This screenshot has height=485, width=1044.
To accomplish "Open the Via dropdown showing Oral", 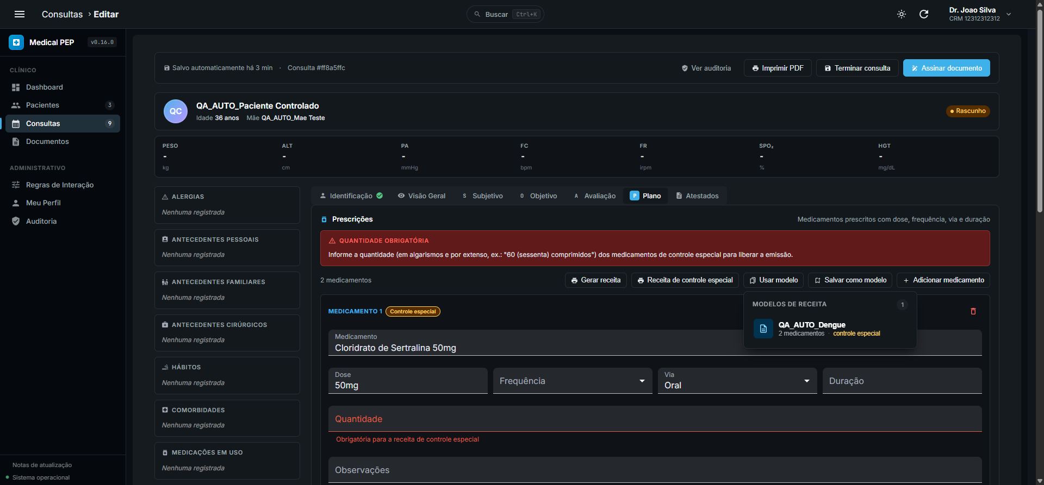I will click(737, 381).
